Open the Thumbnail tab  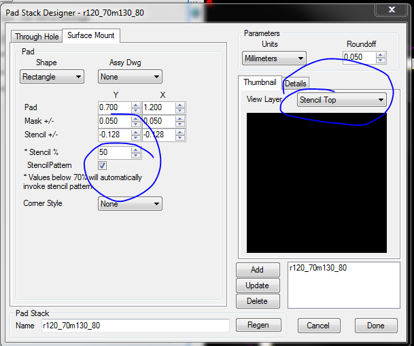tap(260, 82)
